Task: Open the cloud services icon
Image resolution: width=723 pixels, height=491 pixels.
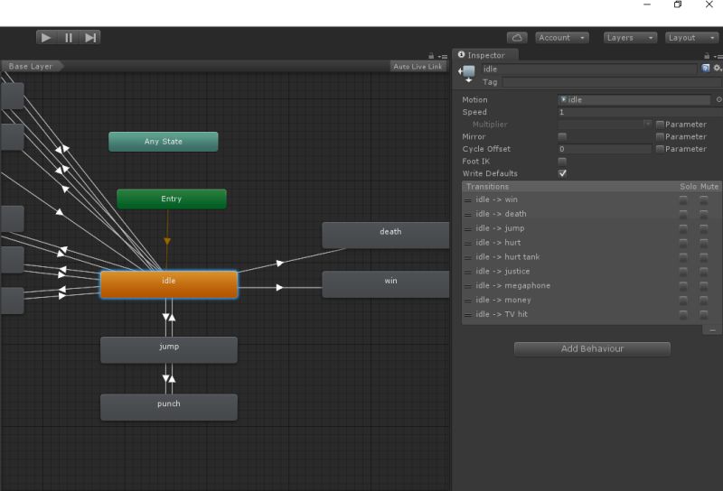Action: click(x=517, y=38)
